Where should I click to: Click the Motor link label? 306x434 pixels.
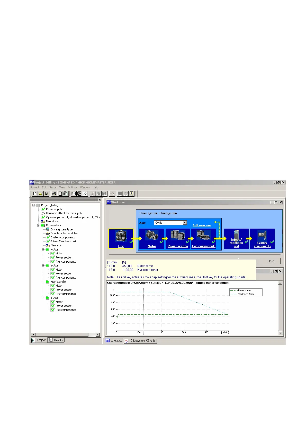point(152,246)
